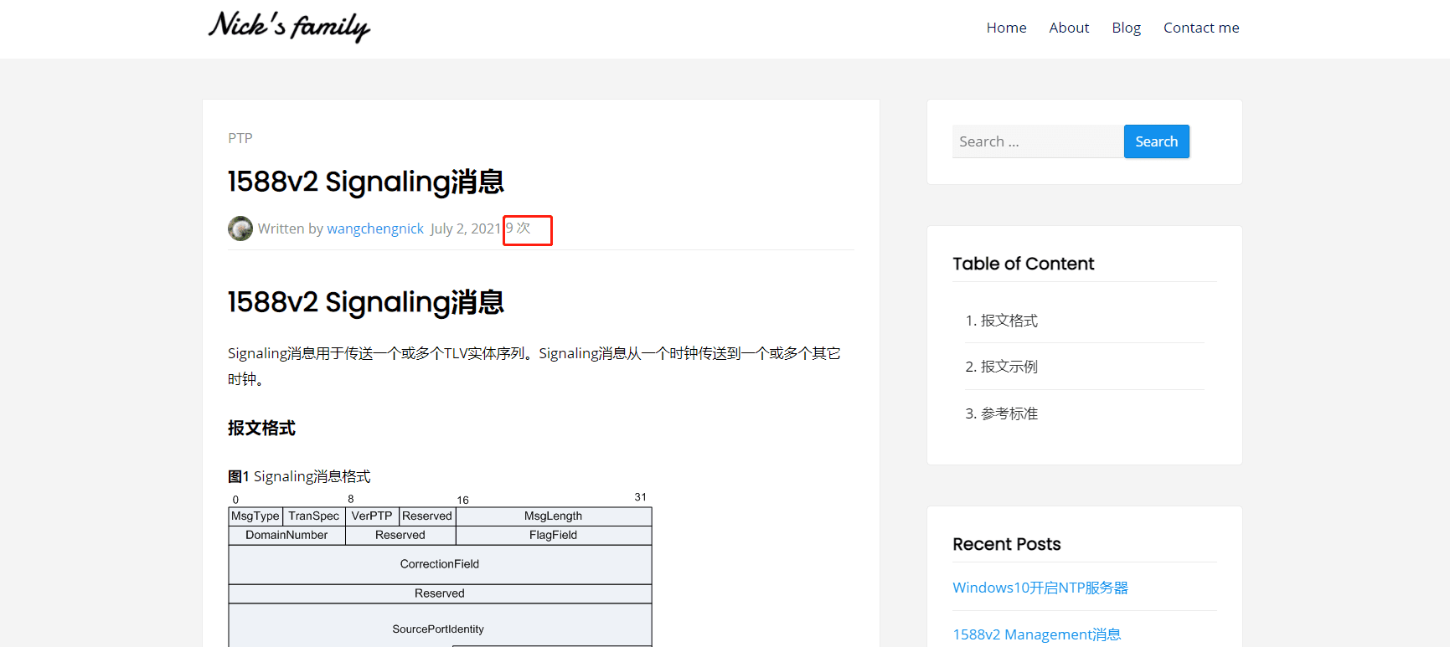Jump to 2. 报文示例 section
Screen dimensions: 1450x647
click(x=1001, y=367)
